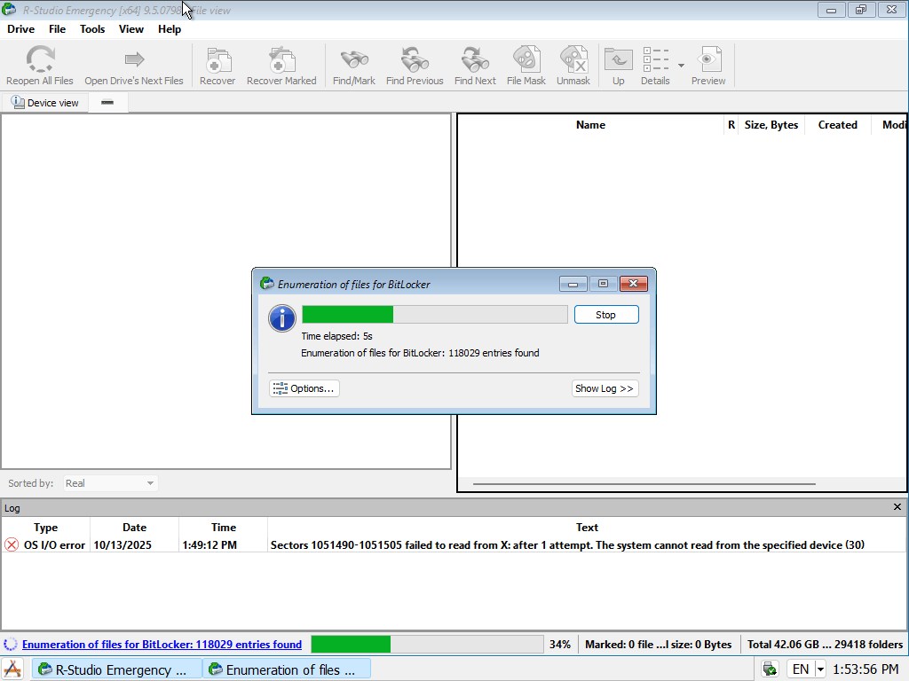Open the Help menu
909x681 pixels.
(x=170, y=29)
